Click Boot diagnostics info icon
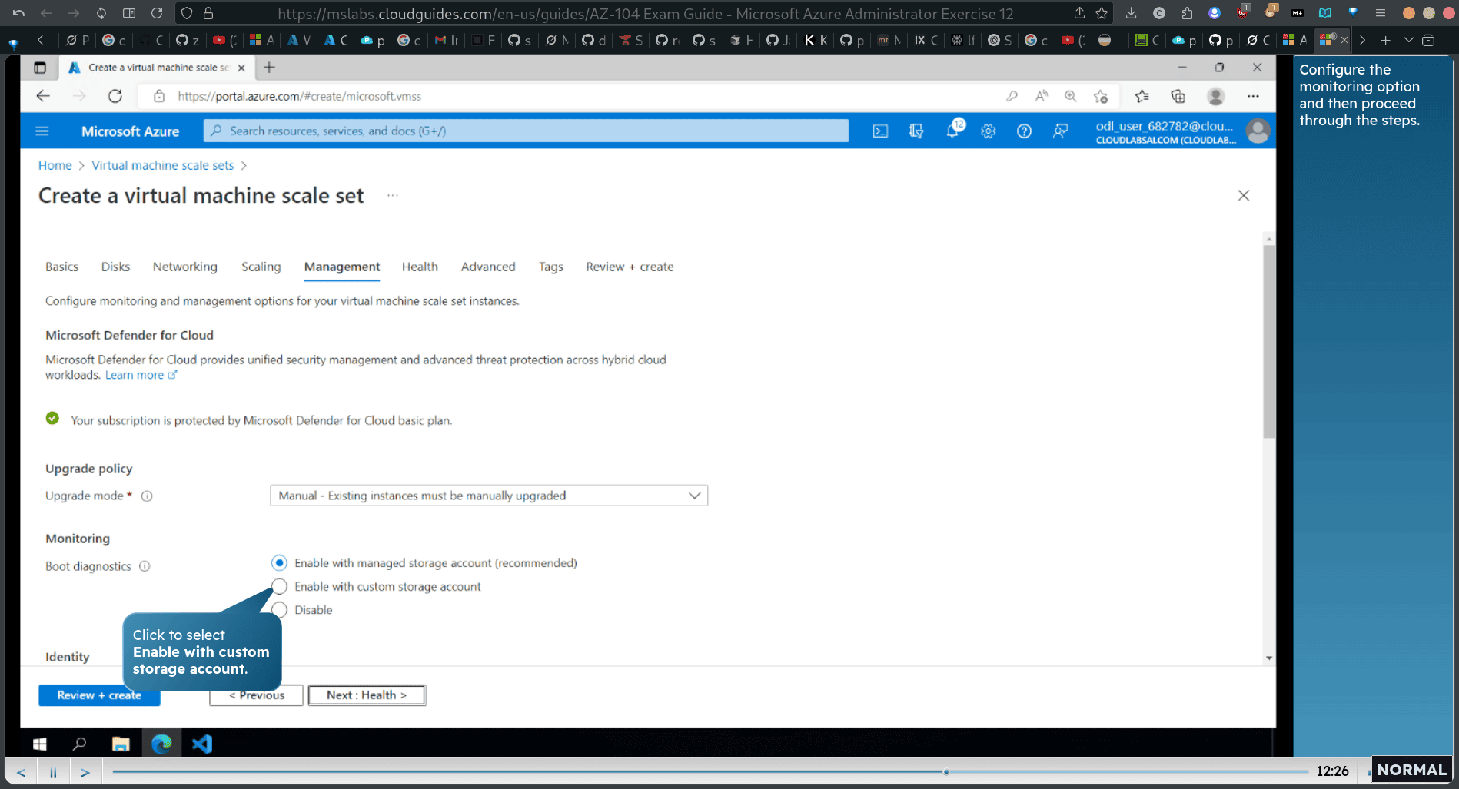1459x789 pixels. pos(145,566)
